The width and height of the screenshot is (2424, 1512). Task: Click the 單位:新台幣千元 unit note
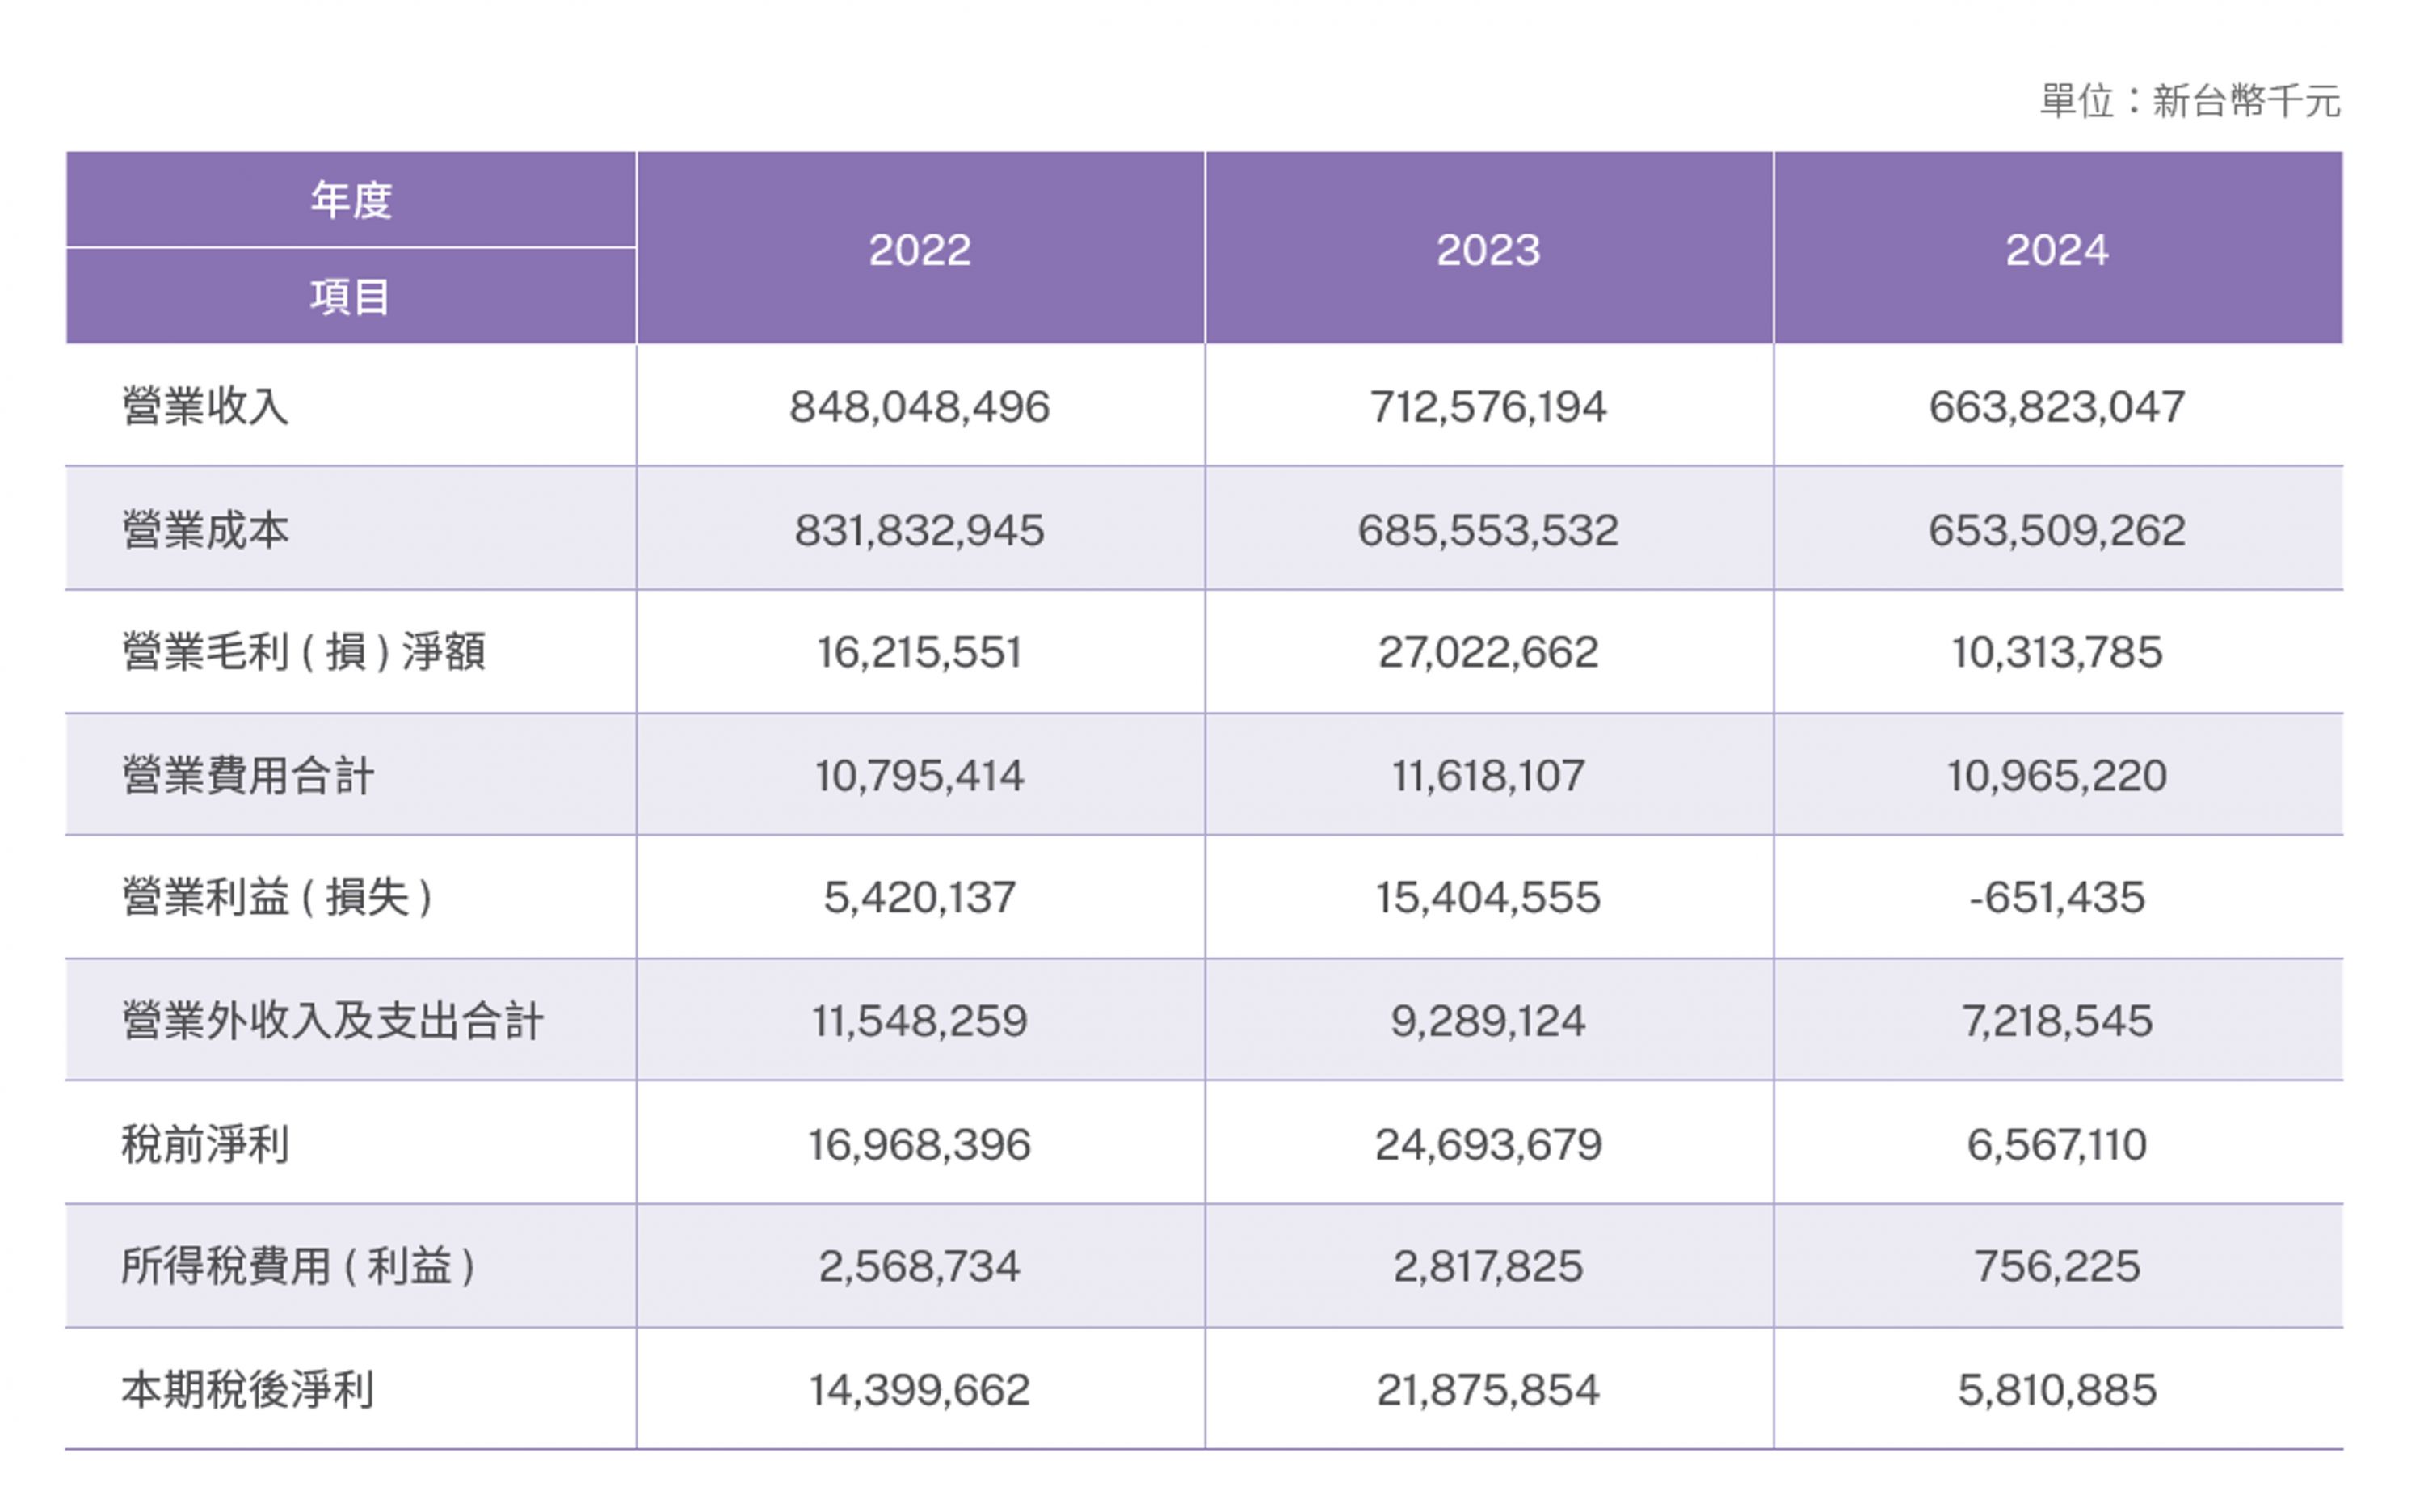2189,101
